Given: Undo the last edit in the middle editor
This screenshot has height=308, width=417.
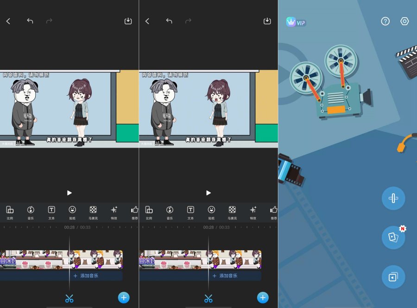Looking at the screenshot, I should coord(169,21).
